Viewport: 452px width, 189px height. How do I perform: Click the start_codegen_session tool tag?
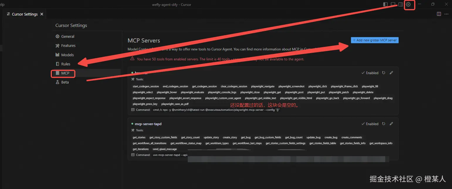point(146,86)
